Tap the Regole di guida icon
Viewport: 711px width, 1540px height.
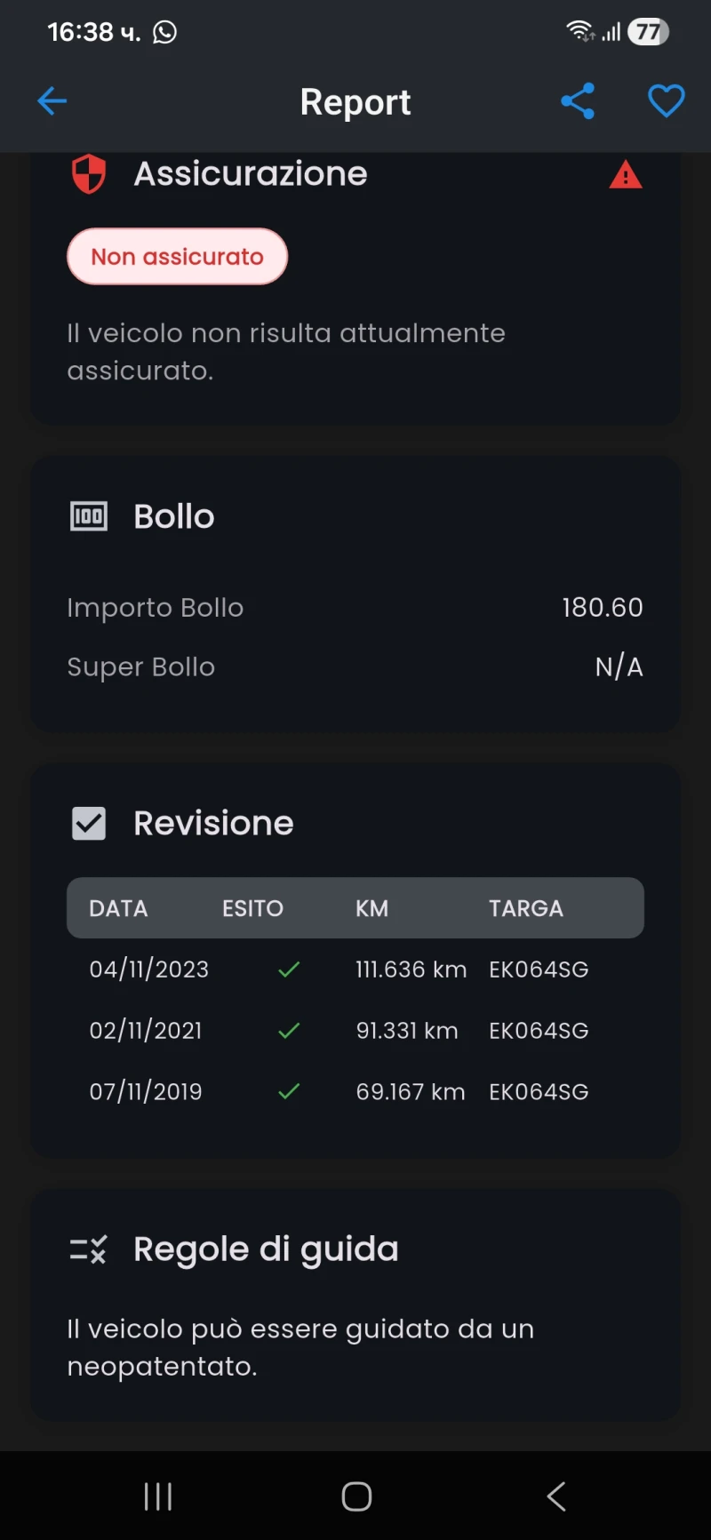[89, 1249]
